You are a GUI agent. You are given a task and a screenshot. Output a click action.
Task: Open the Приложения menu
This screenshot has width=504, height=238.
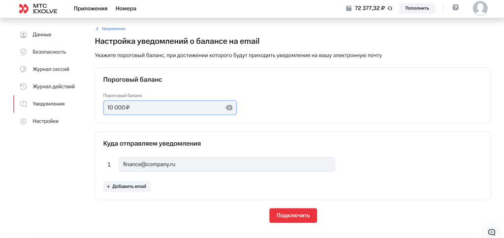pyautogui.click(x=91, y=9)
